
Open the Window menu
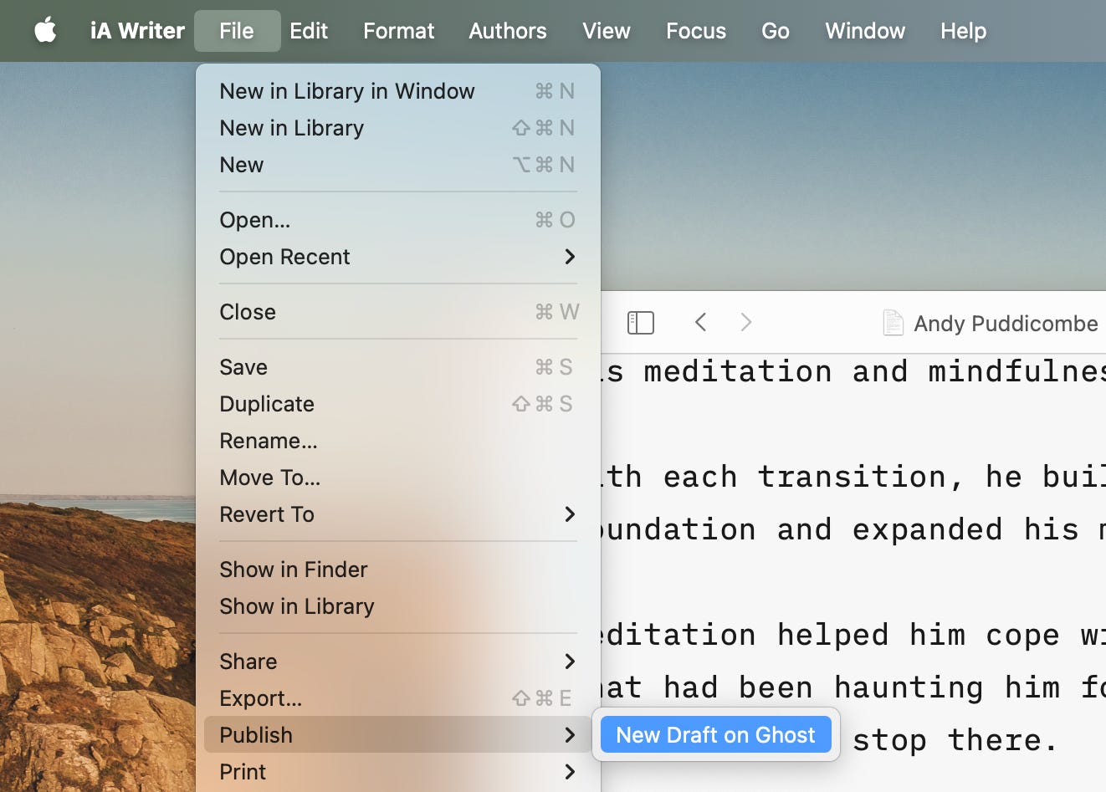click(865, 31)
